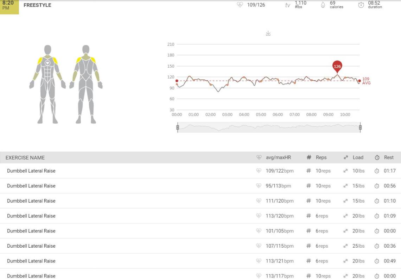The height and width of the screenshot is (279, 401).
Task: Click the total volume 'tv' icon
Action: (288, 5)
